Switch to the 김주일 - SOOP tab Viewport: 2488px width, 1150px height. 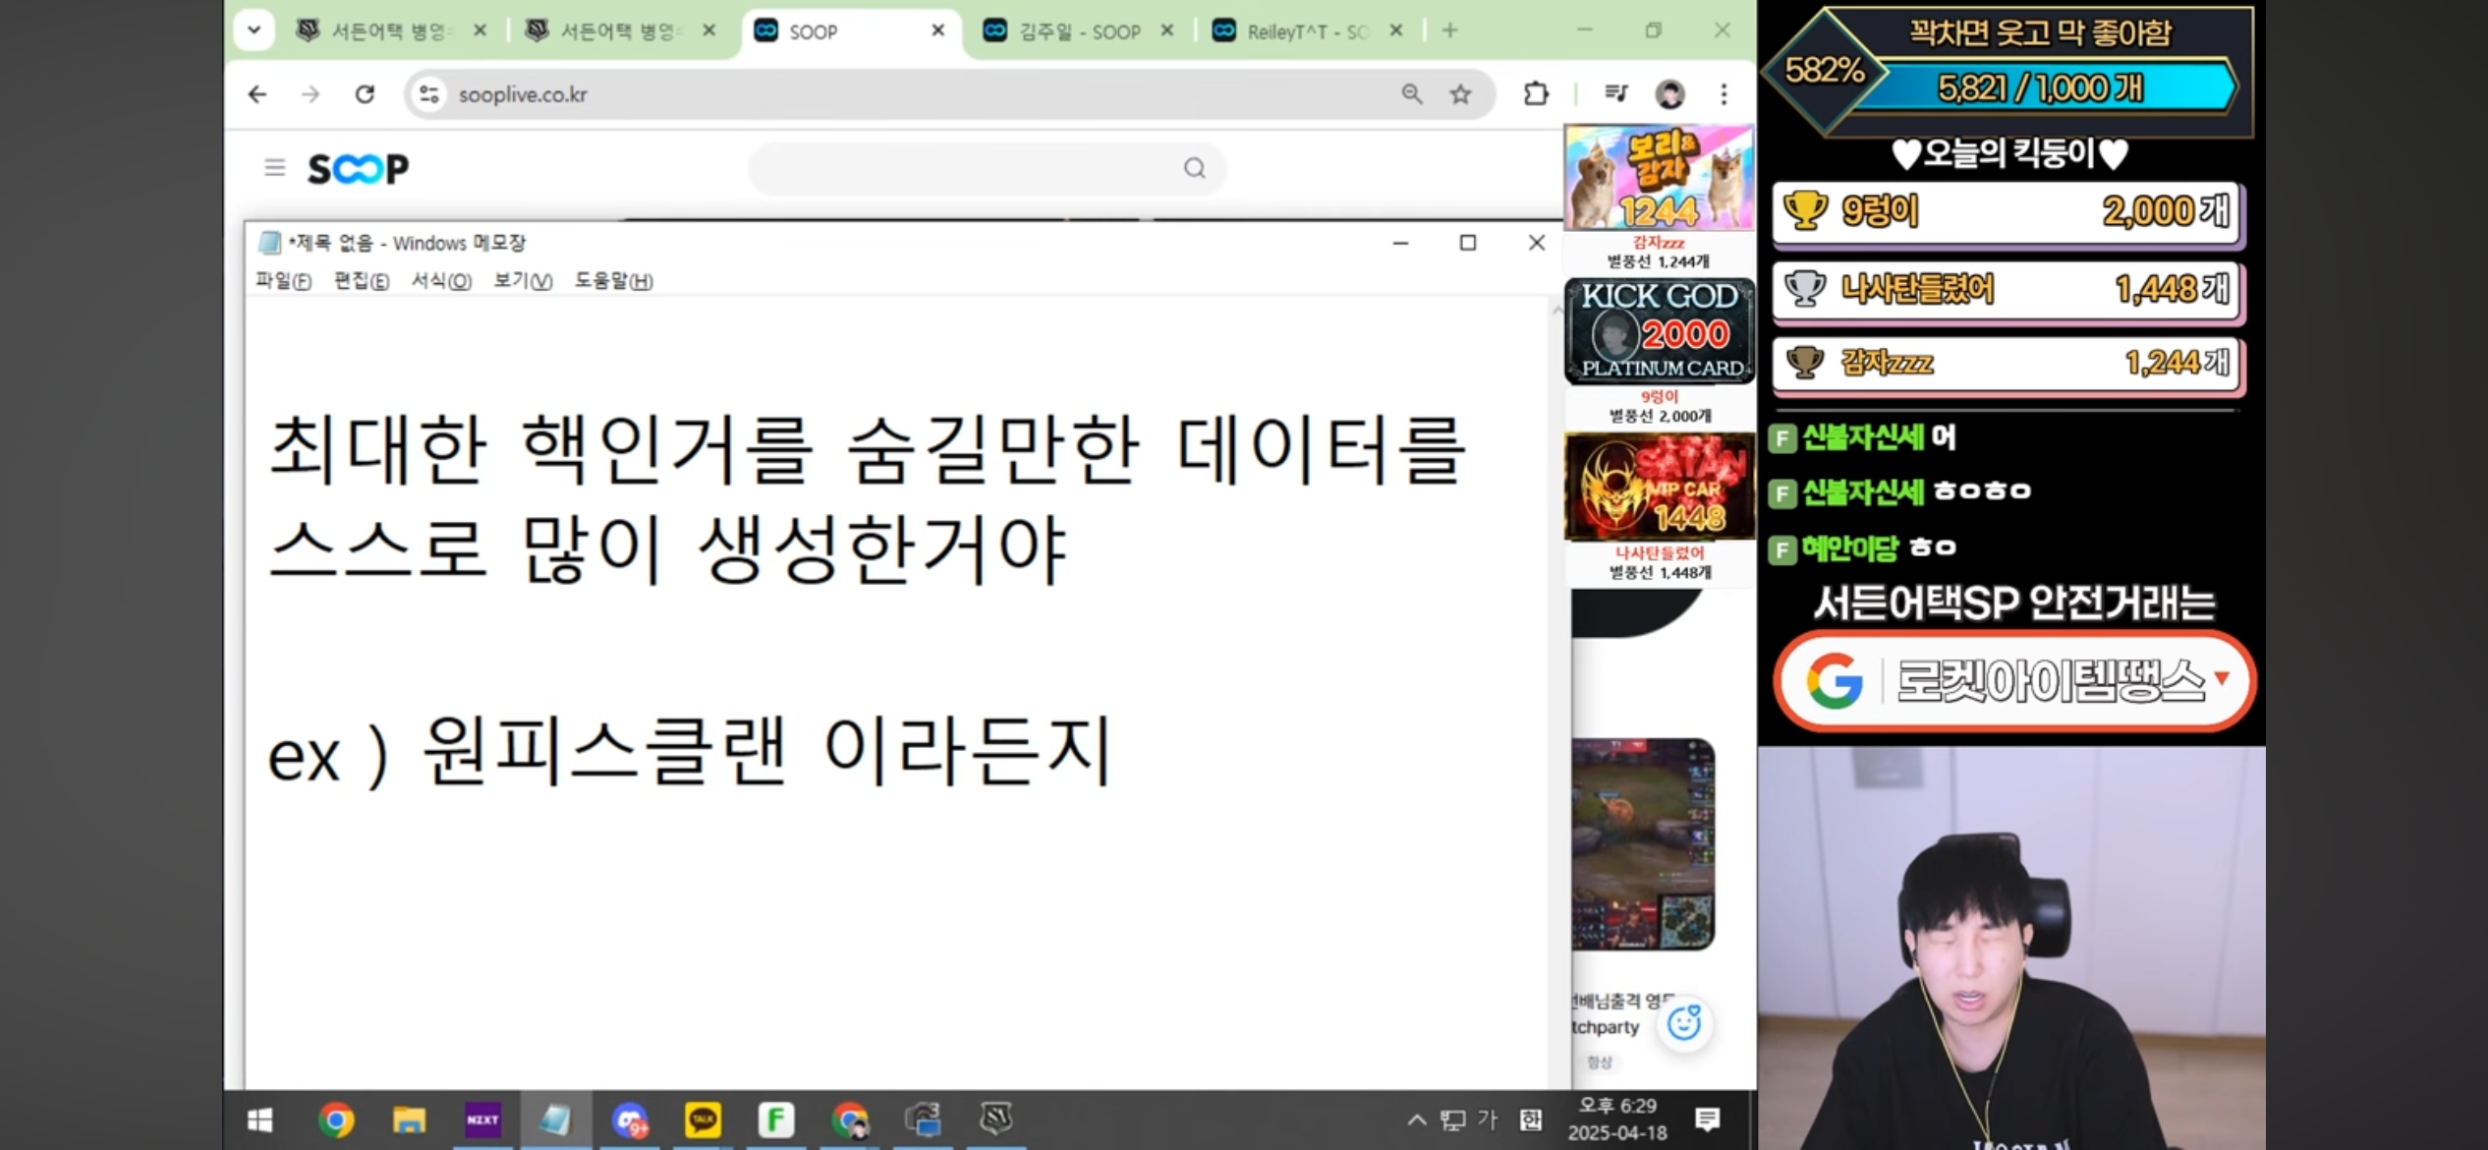(x=1079, y=31)
